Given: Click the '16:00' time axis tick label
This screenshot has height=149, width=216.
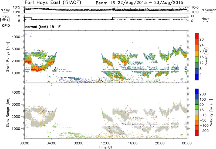Looking at the screenshot, I should click(133, 143).
